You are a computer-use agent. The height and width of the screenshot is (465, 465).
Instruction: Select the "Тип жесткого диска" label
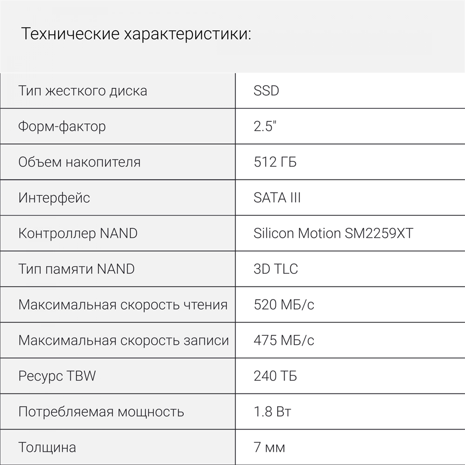coord(83,90)
